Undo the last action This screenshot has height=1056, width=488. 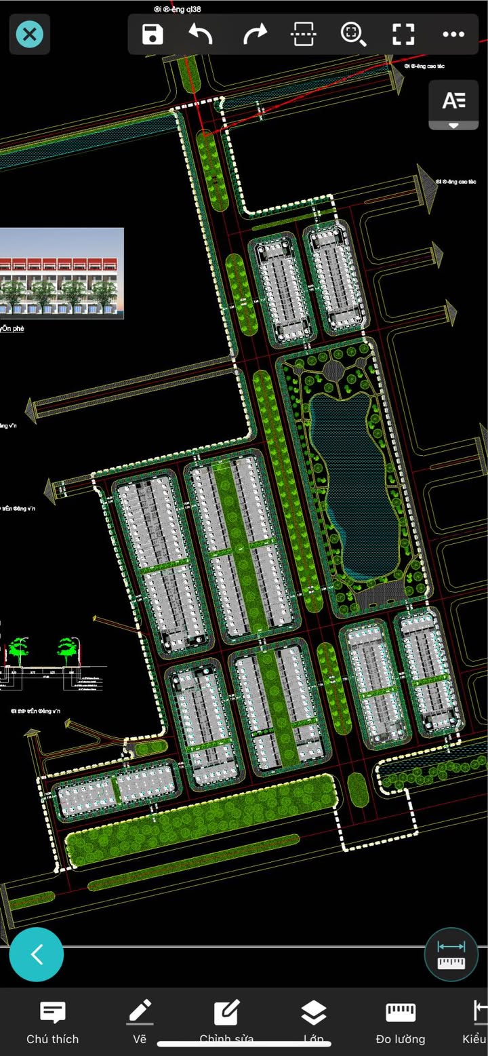pos(201,34)
